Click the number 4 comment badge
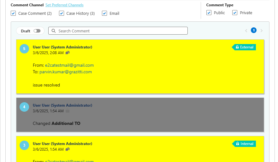Screen dimensions: 278x162 24,107
